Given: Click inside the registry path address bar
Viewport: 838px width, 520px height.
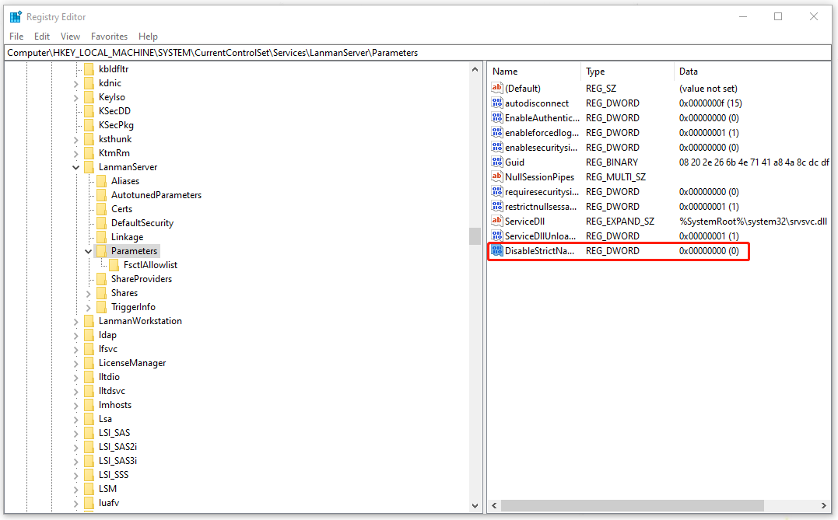Looking at the screenshot, I should (311, 52).
